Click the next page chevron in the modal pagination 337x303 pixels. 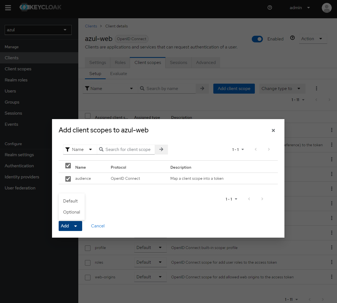(269, 149)
